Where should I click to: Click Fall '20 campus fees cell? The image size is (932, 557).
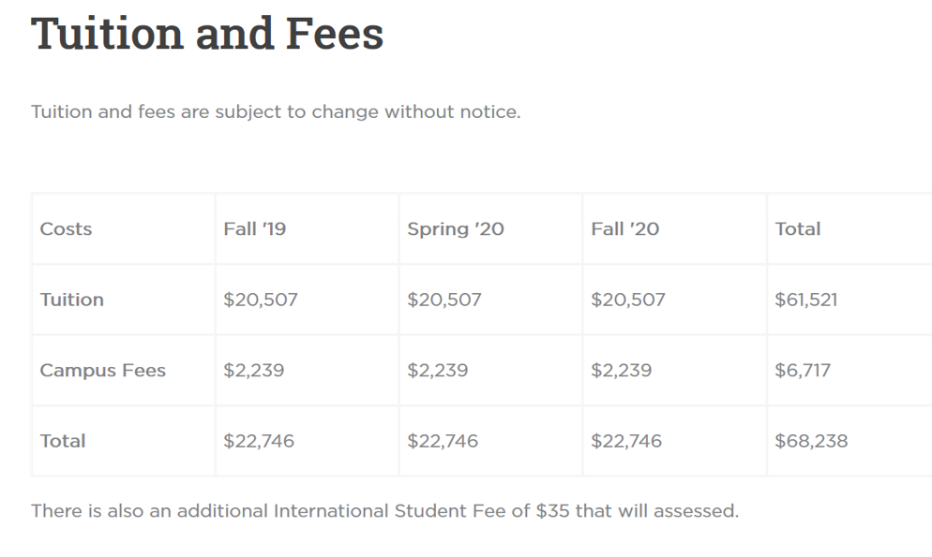622,371
